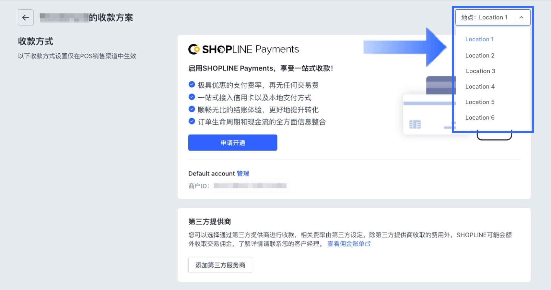Viewport: 551px width, 290px height.
Task: Click the checkmark icon beside 一站式接入信用卡
Action: 192,97
